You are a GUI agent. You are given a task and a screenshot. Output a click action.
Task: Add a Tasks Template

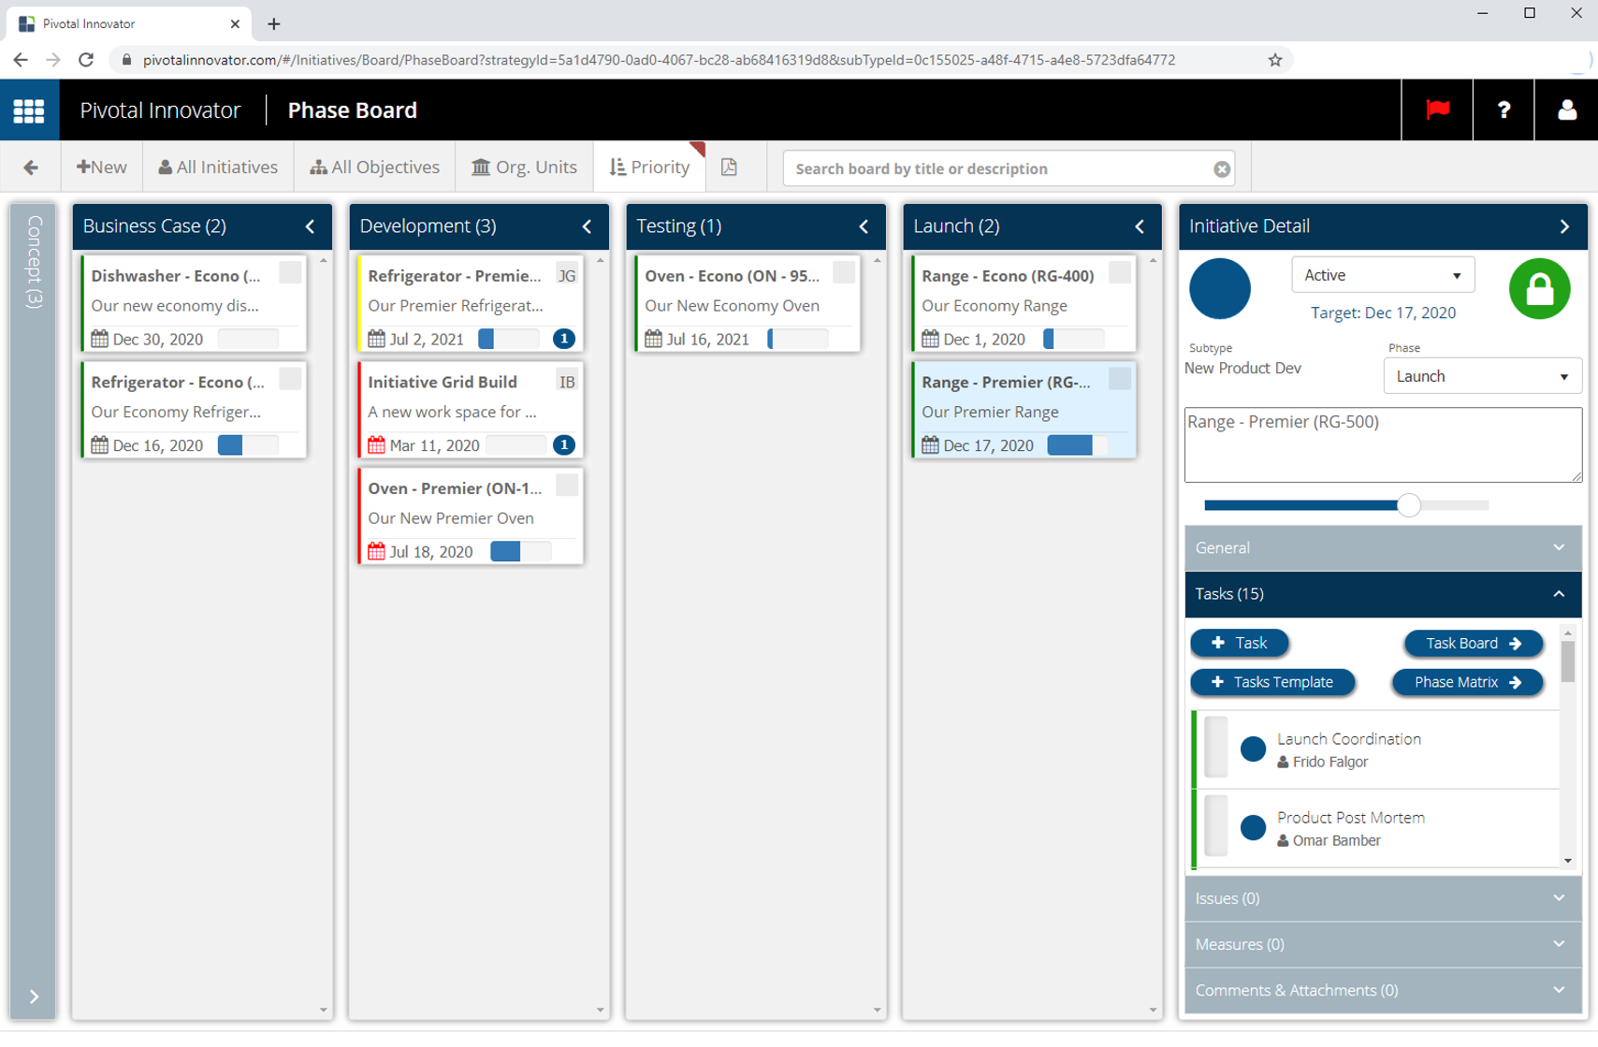[1272, 682]
